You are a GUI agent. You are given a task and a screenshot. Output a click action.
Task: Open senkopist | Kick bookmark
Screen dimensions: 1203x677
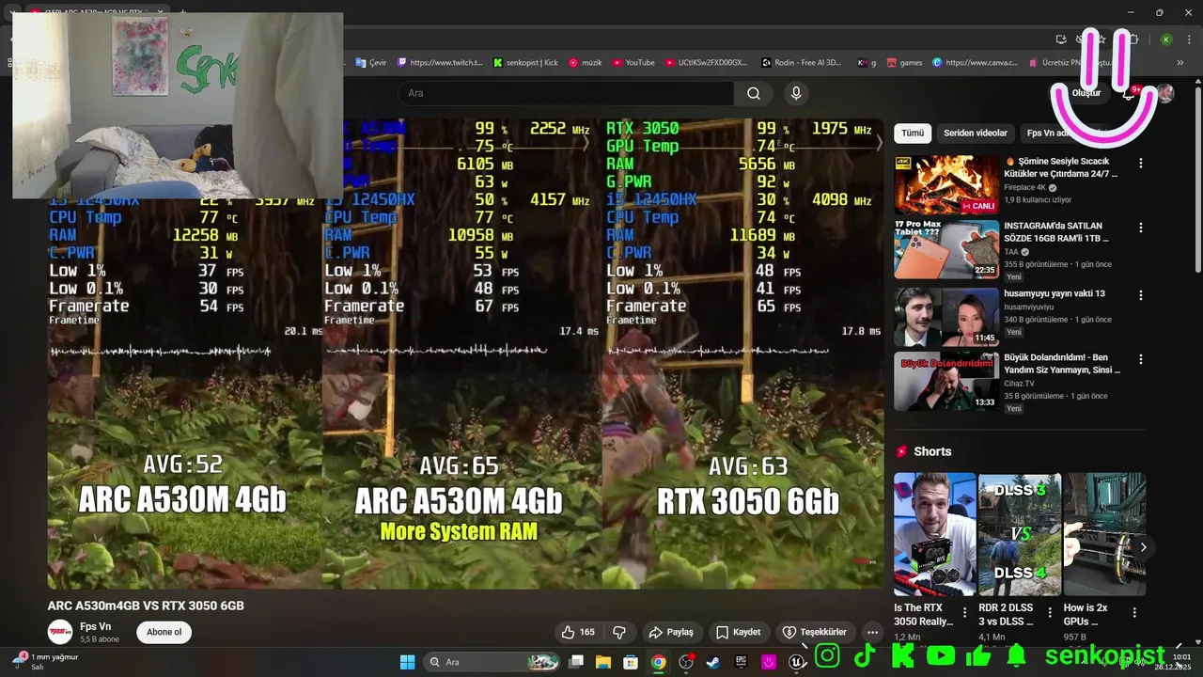[525, 63]
